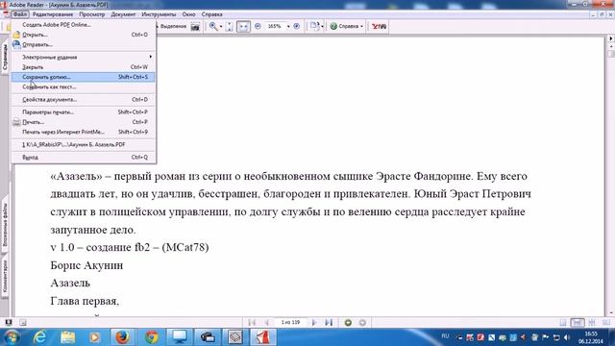Go to next page button
Image resolution: width=615 pixels, height=346 pixels.
tap(314, 323)
